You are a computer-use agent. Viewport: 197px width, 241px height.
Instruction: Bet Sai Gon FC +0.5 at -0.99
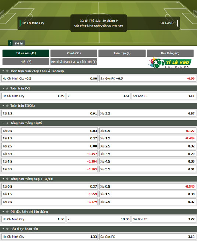[x=147, y=78]
